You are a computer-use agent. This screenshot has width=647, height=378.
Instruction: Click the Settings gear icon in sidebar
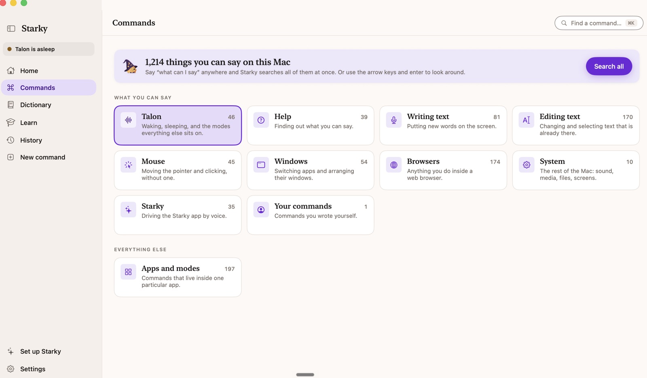[x=11, y=369]
